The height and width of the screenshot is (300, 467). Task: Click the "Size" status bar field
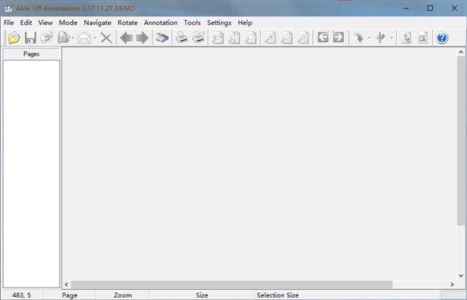(202, 295)
